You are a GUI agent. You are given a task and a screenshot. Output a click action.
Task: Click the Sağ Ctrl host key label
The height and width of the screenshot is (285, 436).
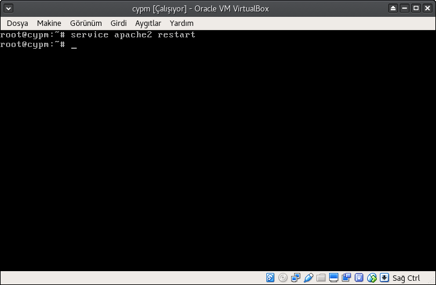406,278
